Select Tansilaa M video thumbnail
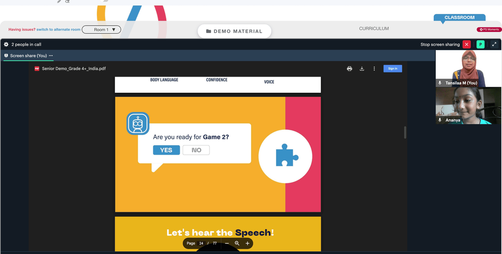 (x=468, y=68)
